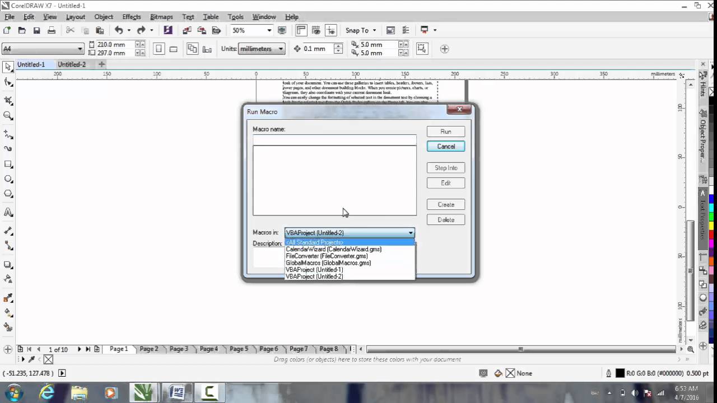The image size is (717, 403).
Task: Click the Undo arrow icon
Action: [x=118, y=30]
